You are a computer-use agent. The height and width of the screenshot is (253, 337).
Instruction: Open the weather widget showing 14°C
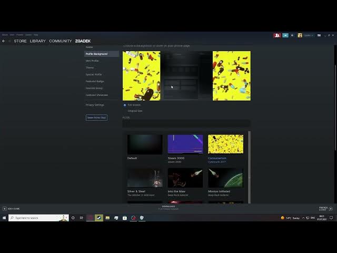(290, 218)
